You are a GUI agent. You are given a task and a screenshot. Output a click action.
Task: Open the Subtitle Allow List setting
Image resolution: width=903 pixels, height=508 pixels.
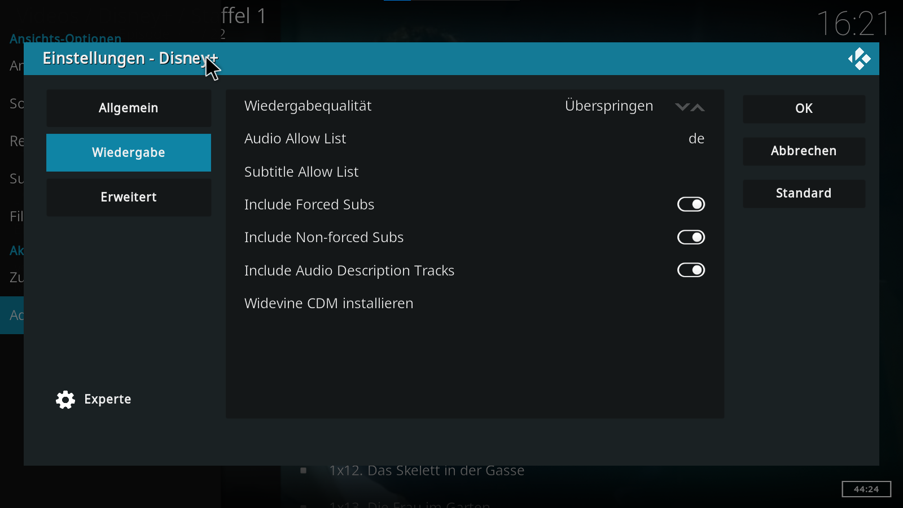coord(475,172)
